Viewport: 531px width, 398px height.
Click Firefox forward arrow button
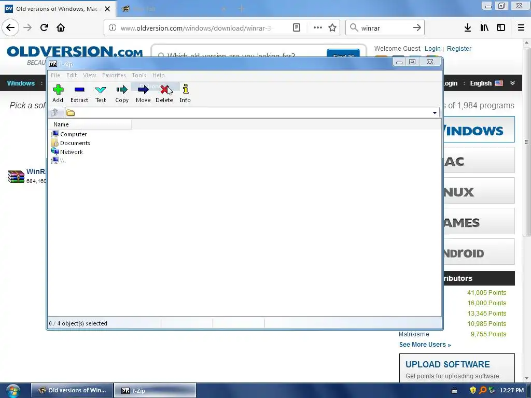click(27, 27)
